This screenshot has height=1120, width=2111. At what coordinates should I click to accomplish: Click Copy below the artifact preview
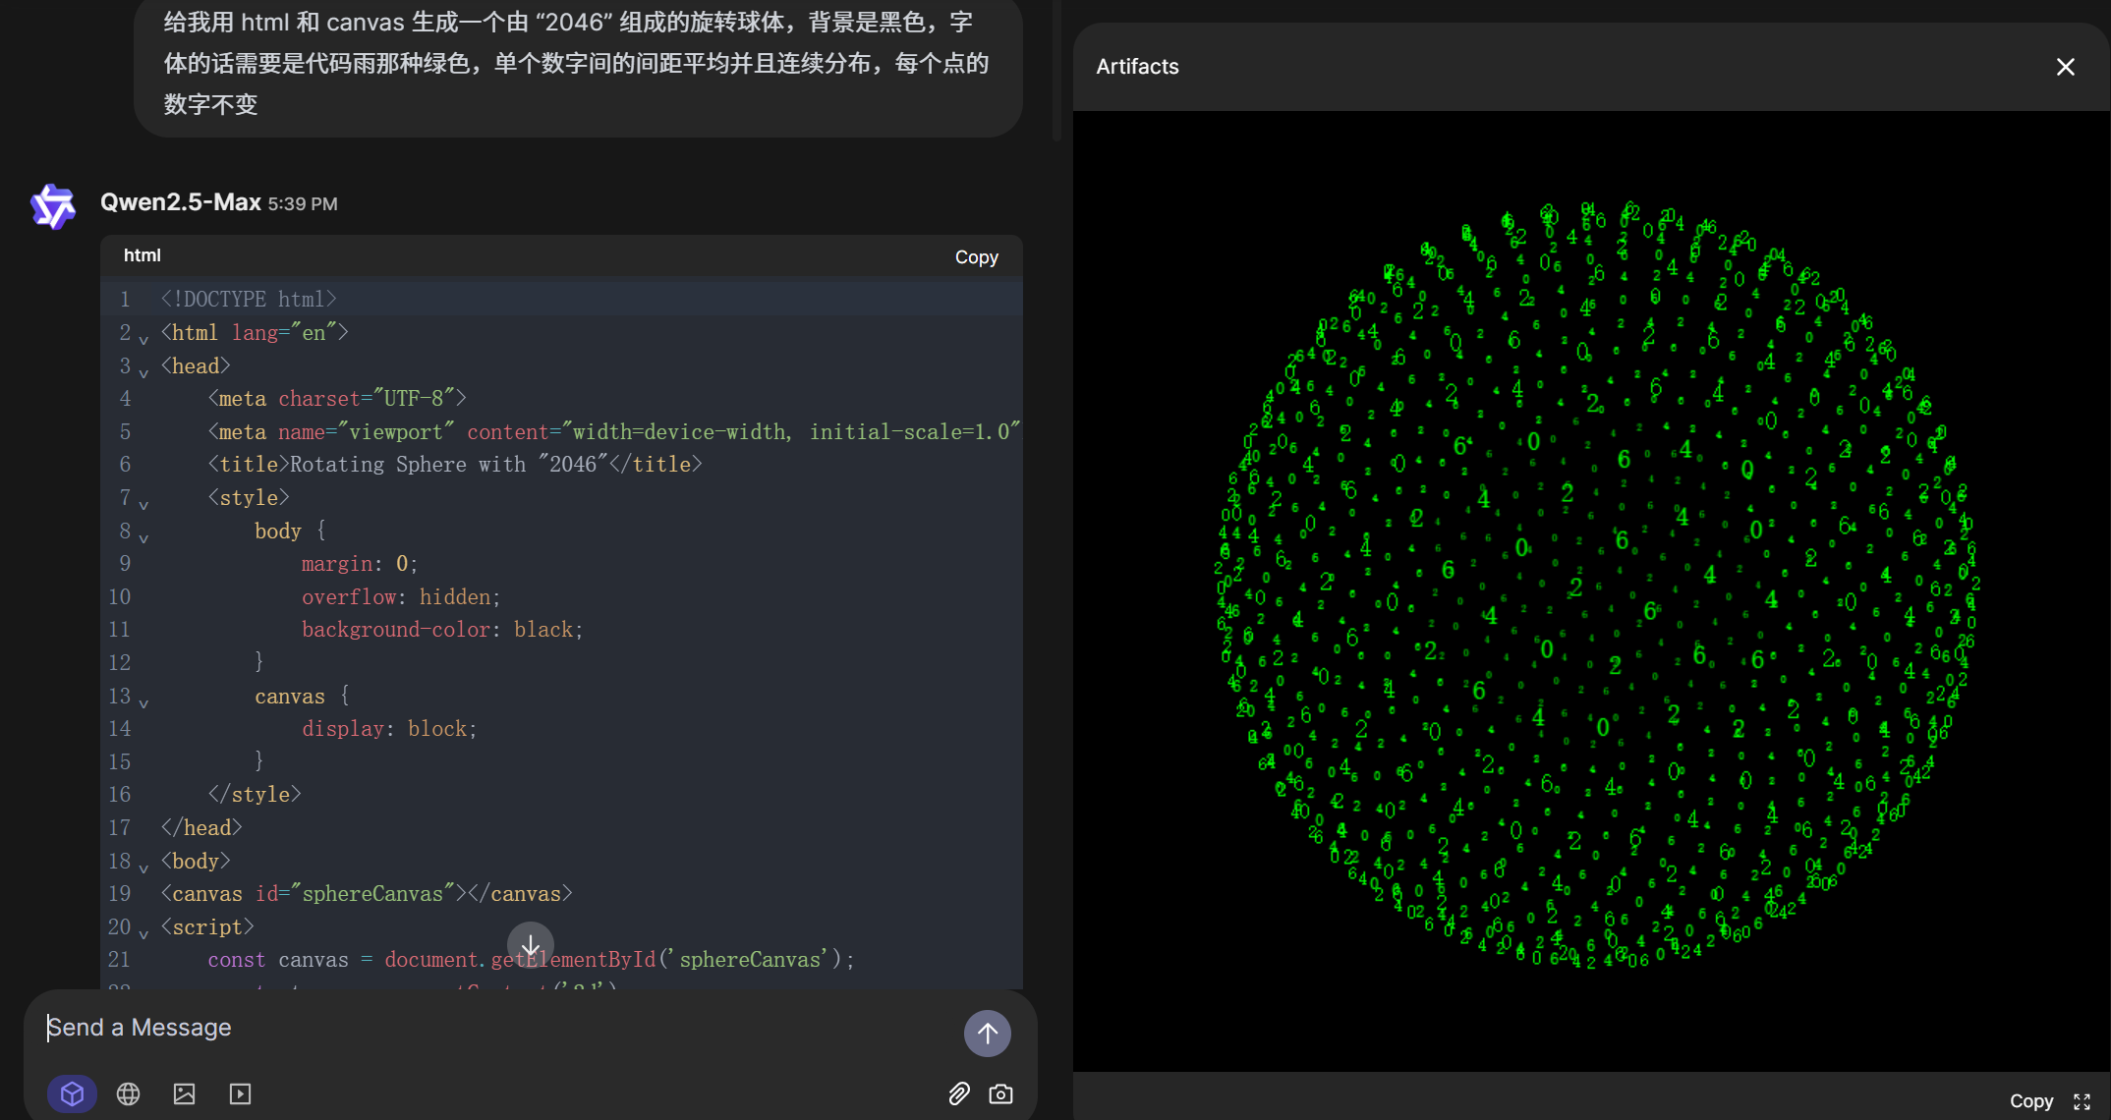pos(2030,1101)
